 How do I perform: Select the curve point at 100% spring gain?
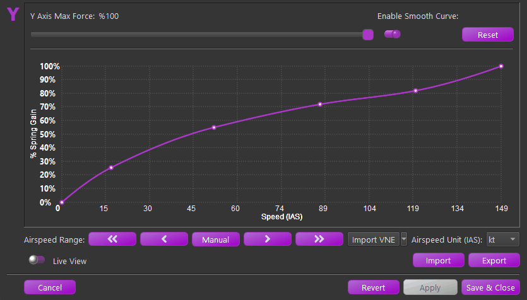click(x=501, y=66)
